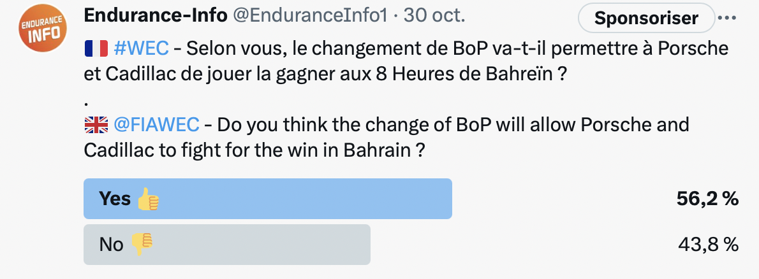Click the English sentence ending 'win in Bahrain ?'
This screenshot has width=759, height=279.
coord(387,138)
